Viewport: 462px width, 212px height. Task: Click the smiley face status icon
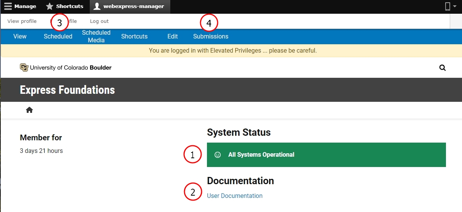click(218, 155)
